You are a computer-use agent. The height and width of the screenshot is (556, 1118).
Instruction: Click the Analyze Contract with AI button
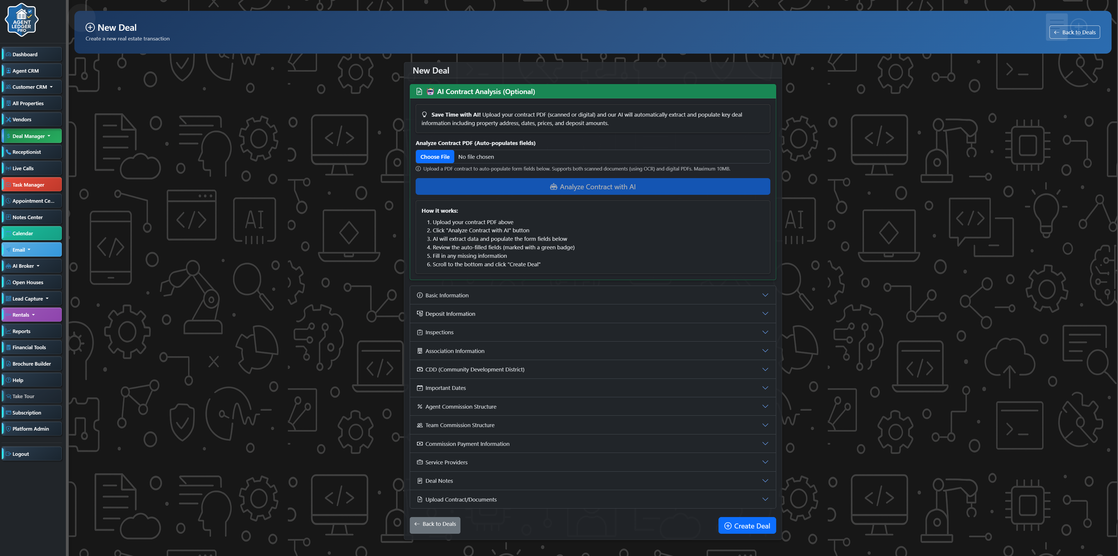coord(593,187)
